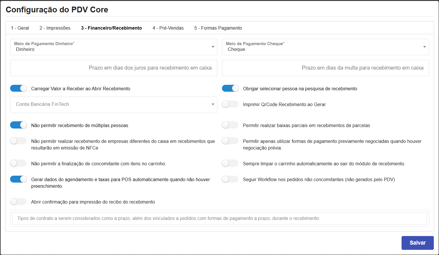The height and width of the screenshot is (255, 439).
Task: Enable toggle for recebimento de empresas diferentes do caixa
Action: click(18, 141)
